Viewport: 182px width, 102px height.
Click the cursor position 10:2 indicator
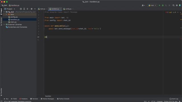[145, 101]
